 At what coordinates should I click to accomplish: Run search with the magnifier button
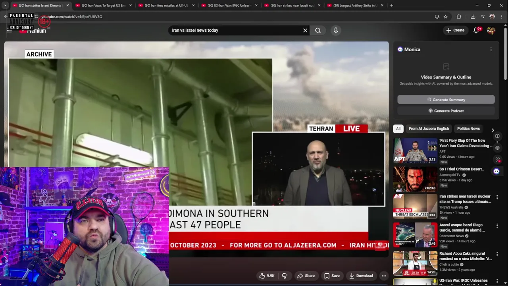[x=318, y=30]
